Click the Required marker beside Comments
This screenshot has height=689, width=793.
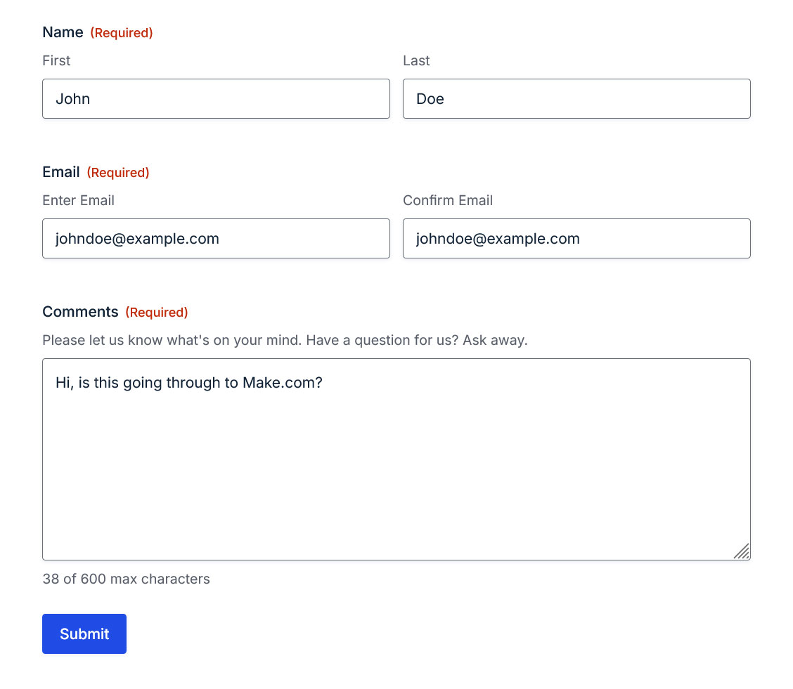(x=157, y=312)
